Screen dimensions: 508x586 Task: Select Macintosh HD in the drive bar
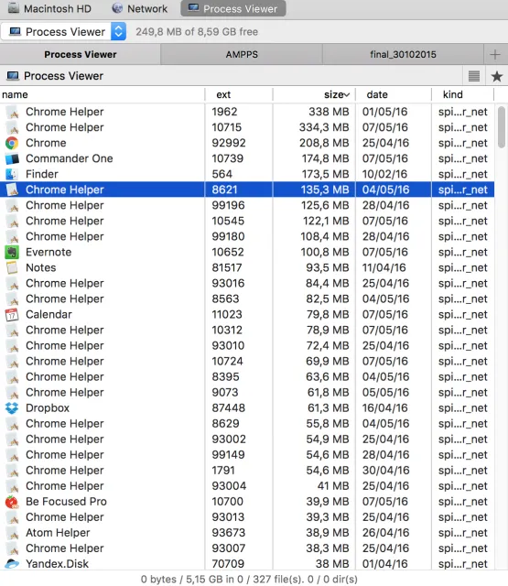point(49,8)
